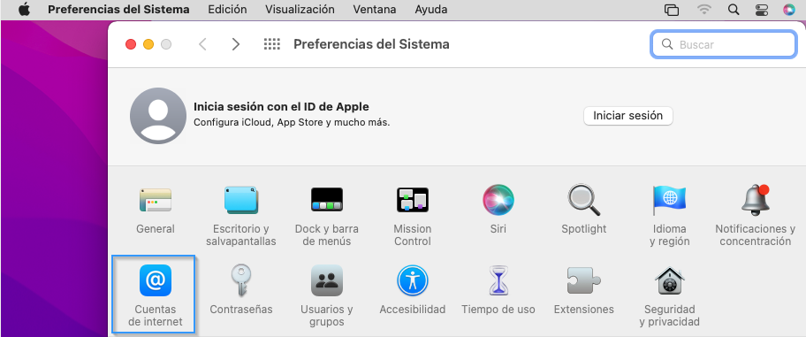Viewport: 806px width, 337px height.
Task: Open Control Center from menu bar
Action: coord(761,10)
